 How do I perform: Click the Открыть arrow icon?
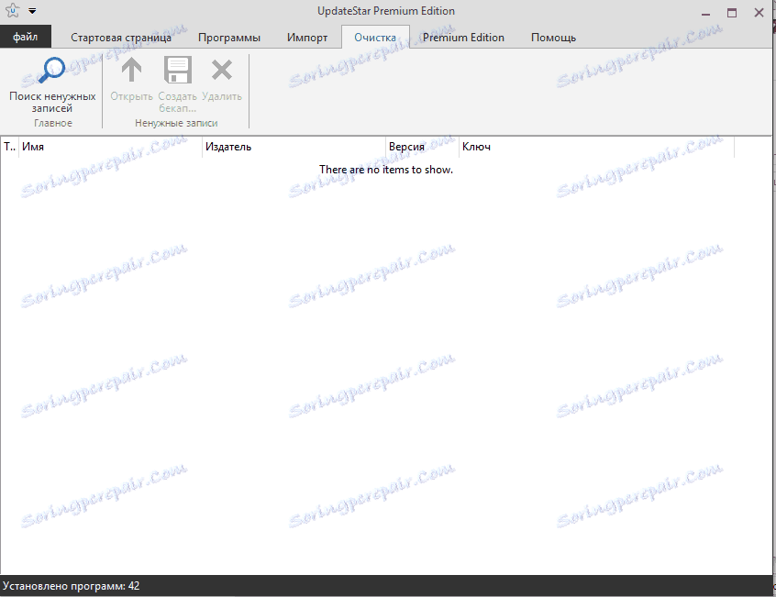pos(132,70)
